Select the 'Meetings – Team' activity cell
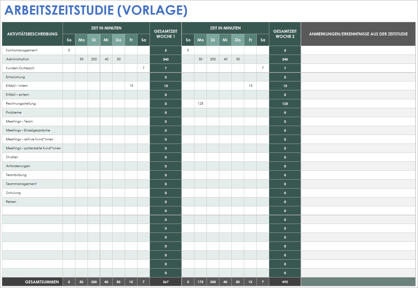Screen dimensions: 418x288 pos(33,121)
